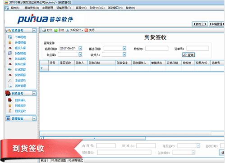Open 到货签收 in the sidebar list
Image resolution: width=225 pixels, height=163 pixels.
point(20,111)
